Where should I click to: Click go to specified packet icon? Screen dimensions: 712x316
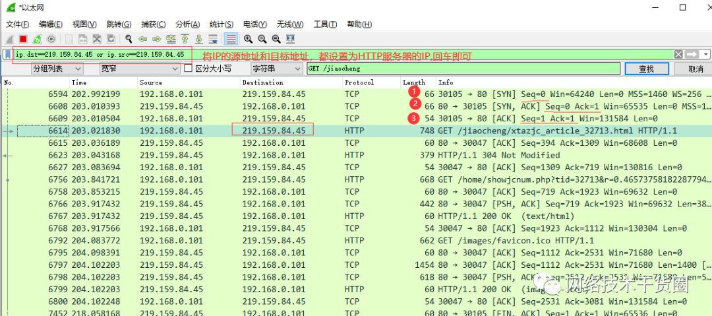[x=171, y=39]
